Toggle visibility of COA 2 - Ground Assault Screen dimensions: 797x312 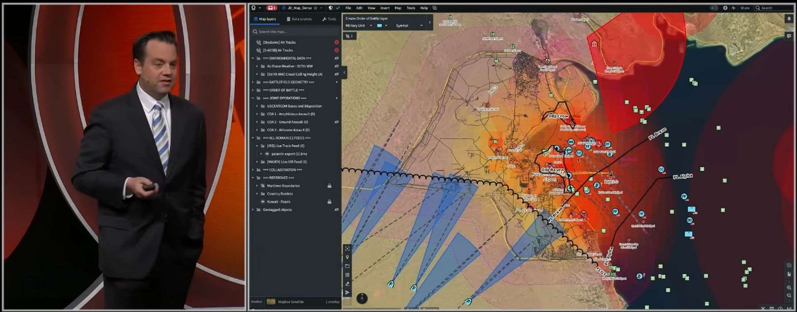coord(337,122)
